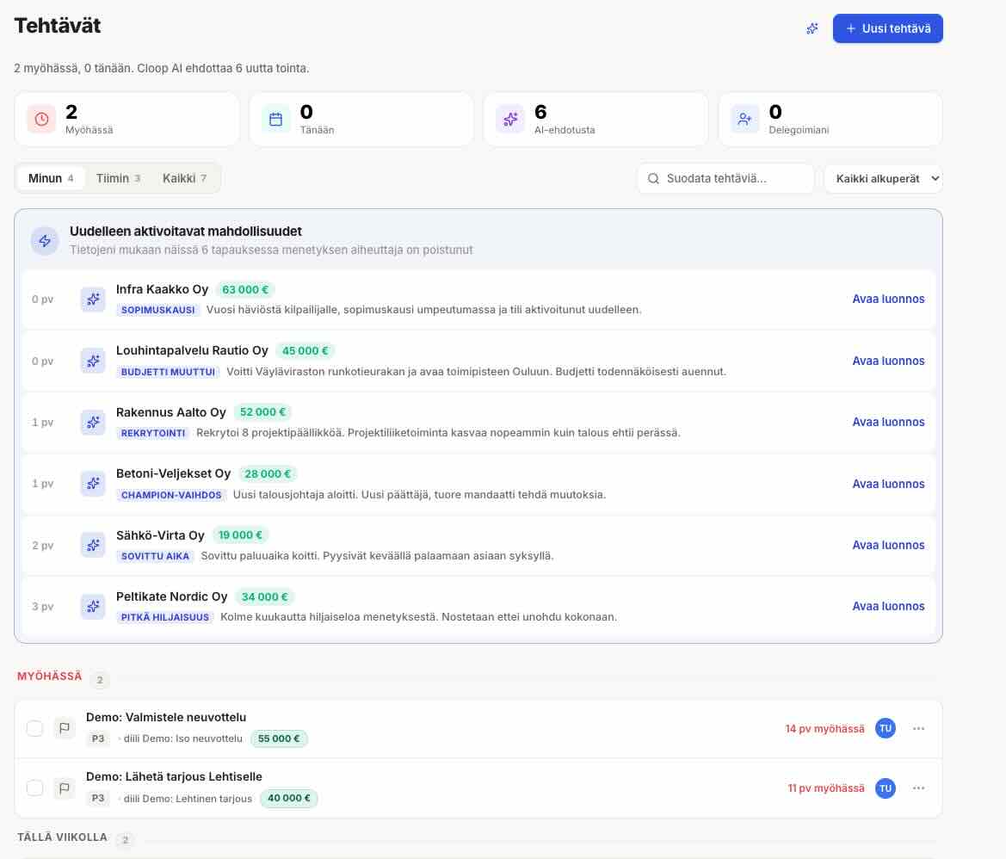Switch to the Kaikki tab
Viewport: 1006px width, 859px height.
[184, 178]
